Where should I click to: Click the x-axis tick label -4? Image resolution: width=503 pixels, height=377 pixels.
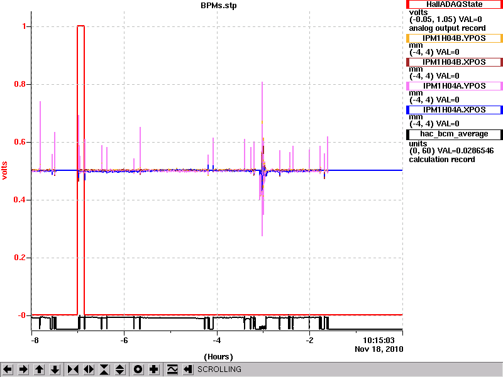coord(217,340)
